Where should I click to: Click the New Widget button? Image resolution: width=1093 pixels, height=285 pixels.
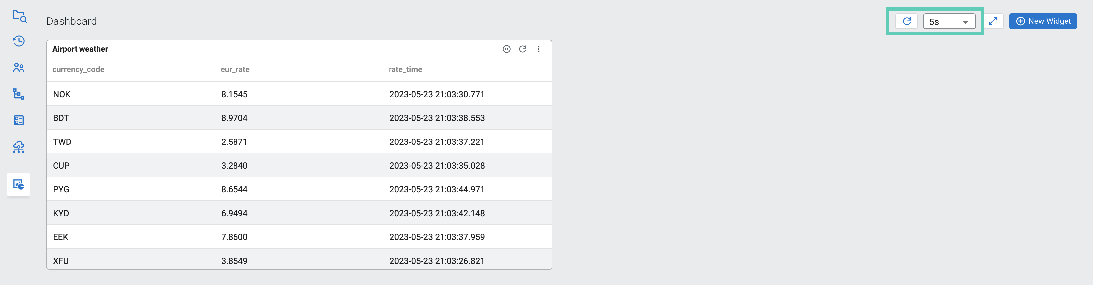(1043, 21)
